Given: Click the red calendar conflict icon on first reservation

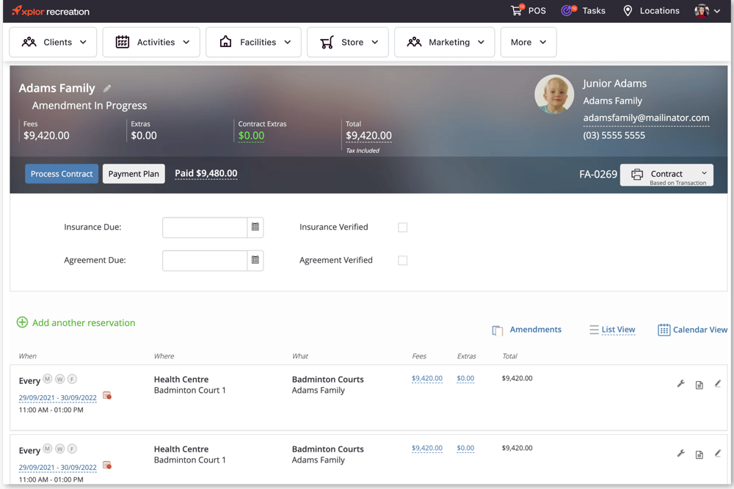Looking at the screenshot, I should [x=106, y=395].
